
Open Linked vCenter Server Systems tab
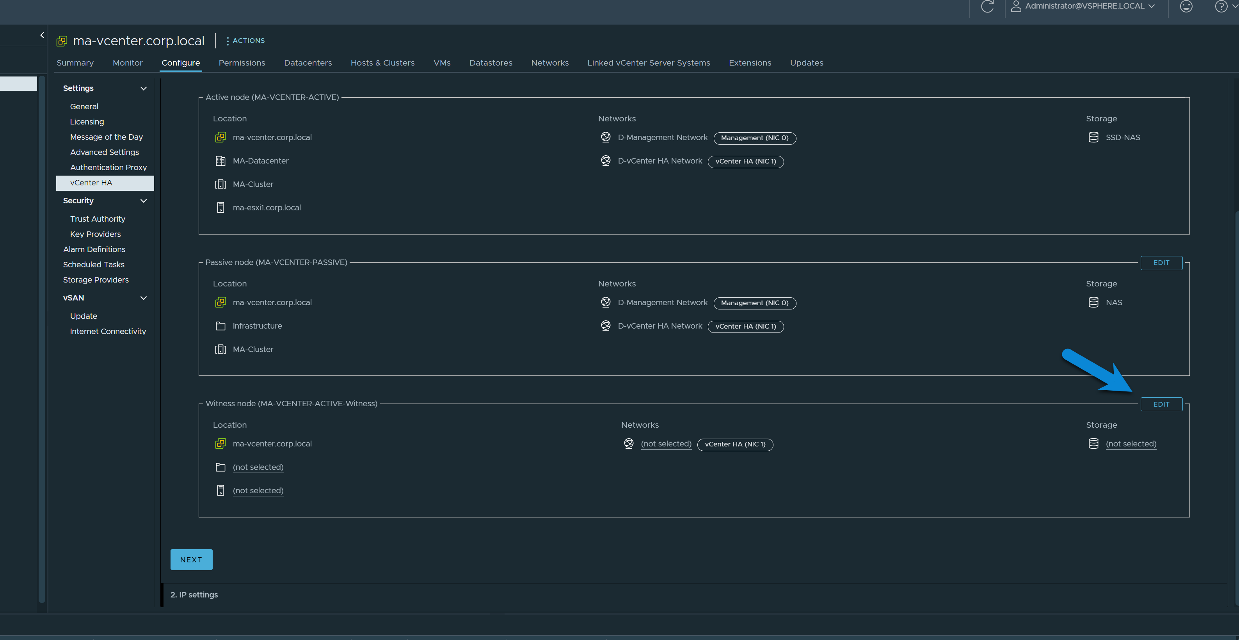pyautogui.click(x=648, y=63)
